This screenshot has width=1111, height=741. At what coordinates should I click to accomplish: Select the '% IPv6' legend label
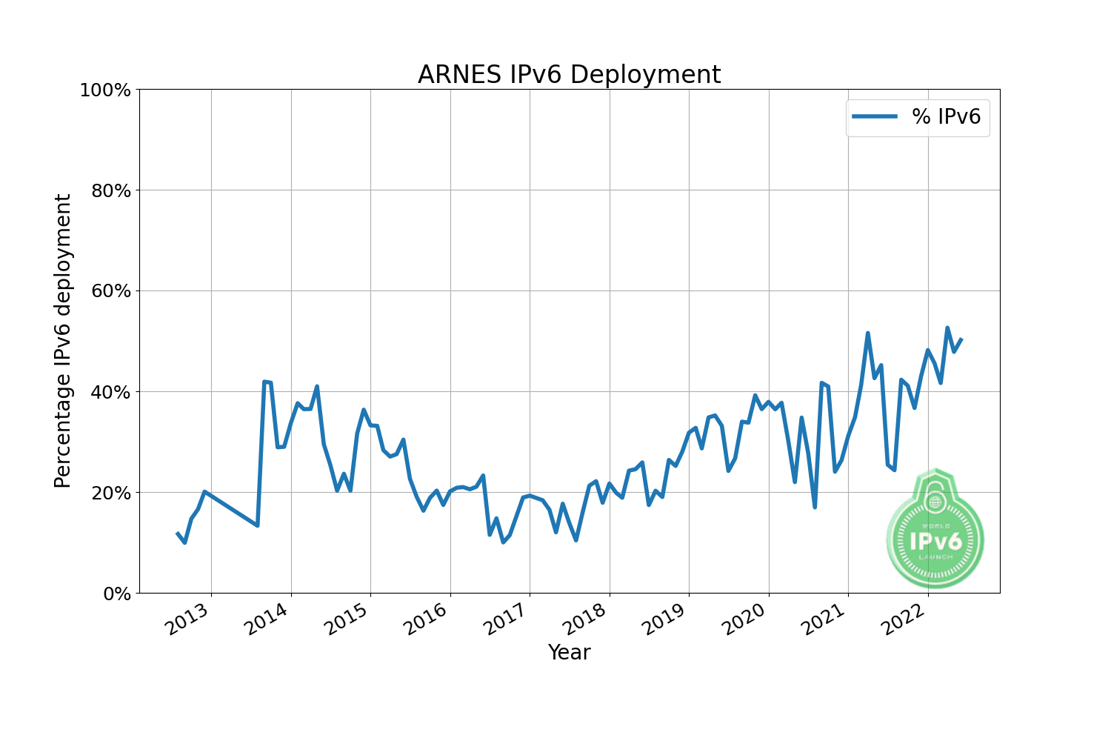coord(946,116)
